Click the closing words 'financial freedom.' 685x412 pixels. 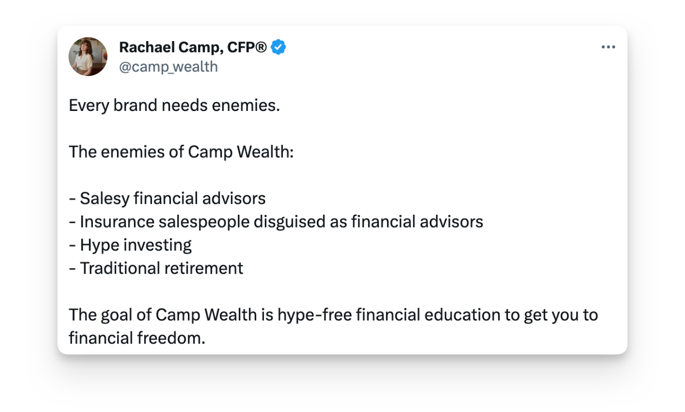click(137, 338)
